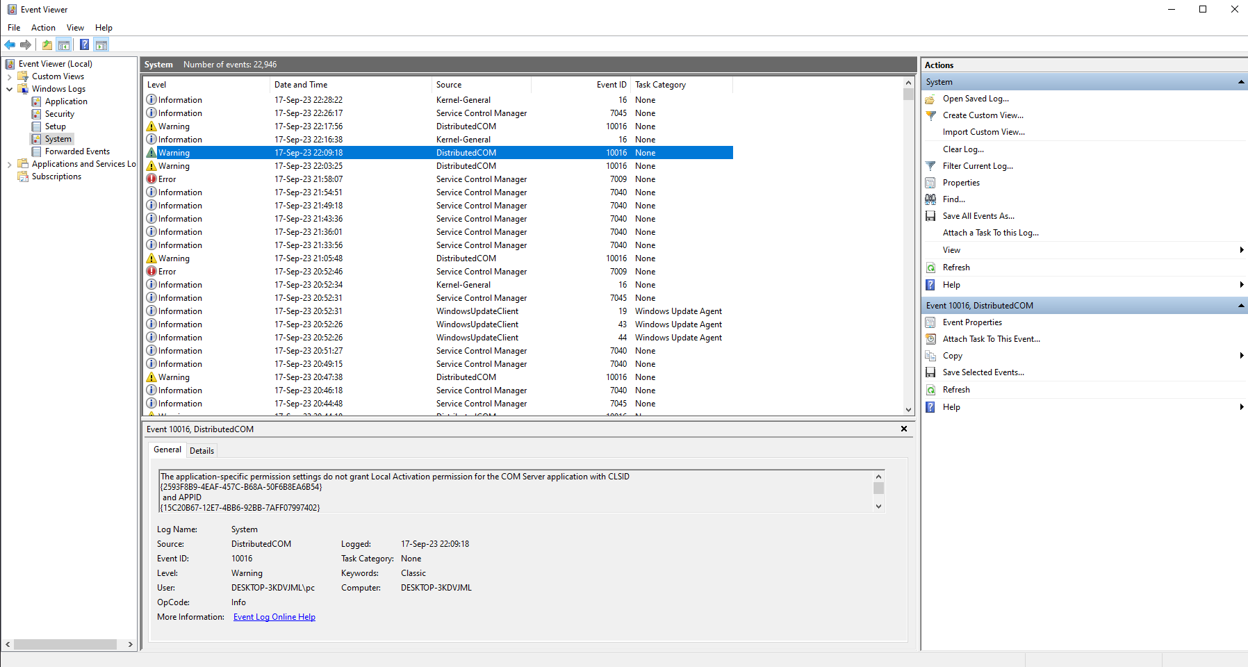Sort by the Date and Time column
Viewport: 1248px width, 667px height.
[x=351, y=85]
